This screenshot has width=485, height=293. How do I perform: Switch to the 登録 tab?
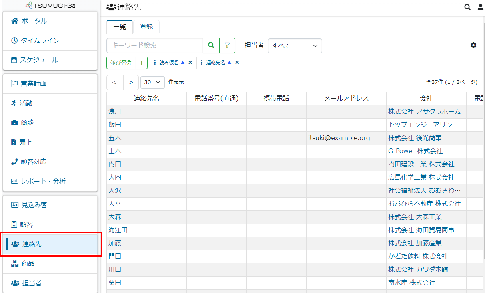pyautogui.click(x=146, y=27)
